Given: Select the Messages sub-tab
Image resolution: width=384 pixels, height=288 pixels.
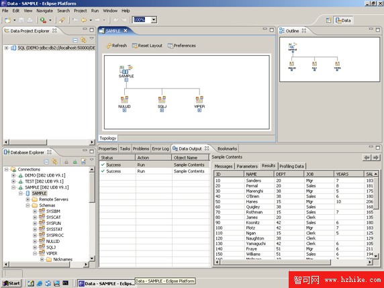Looking at the screenshot, I should pyautogui.click(x=224, y=166).
